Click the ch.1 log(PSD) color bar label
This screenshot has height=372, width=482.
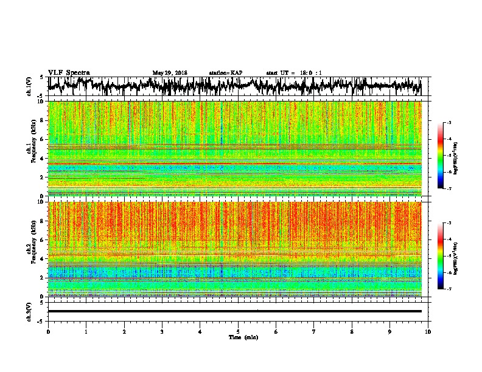[x=455, y=159]
